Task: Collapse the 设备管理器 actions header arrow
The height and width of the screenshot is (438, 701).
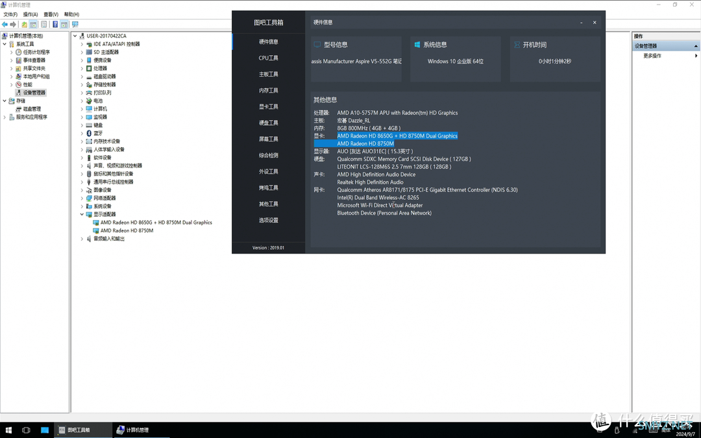Action: (x=696, y=46)
